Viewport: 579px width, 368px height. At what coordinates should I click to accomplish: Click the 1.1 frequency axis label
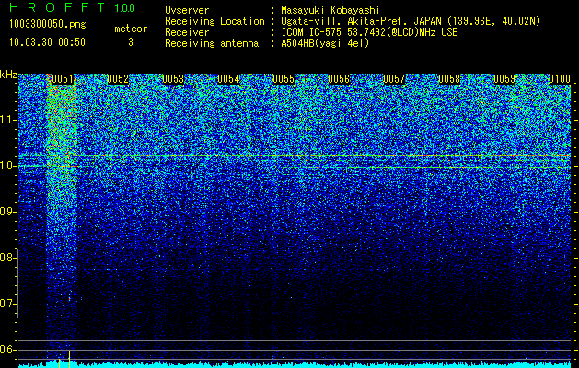7,121
